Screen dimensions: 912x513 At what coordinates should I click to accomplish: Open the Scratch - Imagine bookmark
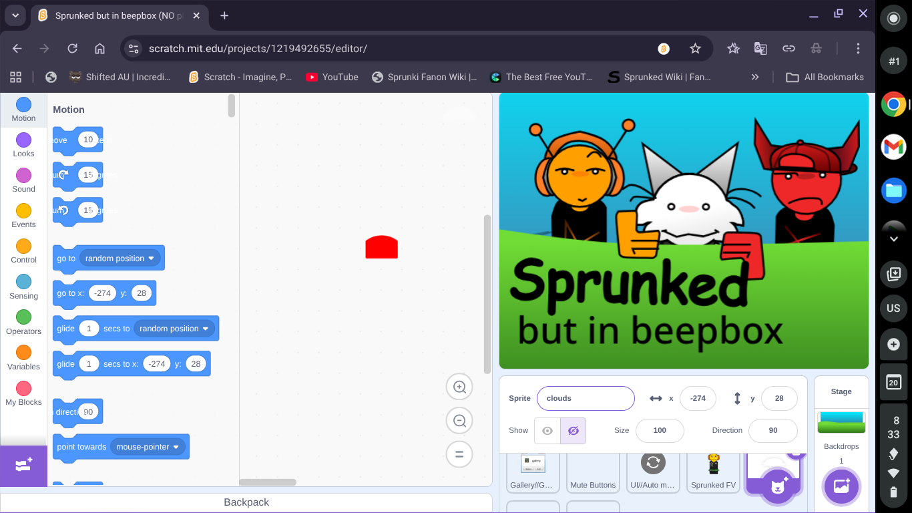[x=240, y=77]
